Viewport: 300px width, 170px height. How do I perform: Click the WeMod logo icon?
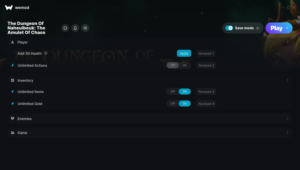pyautogui.click(x=9, y=7)
